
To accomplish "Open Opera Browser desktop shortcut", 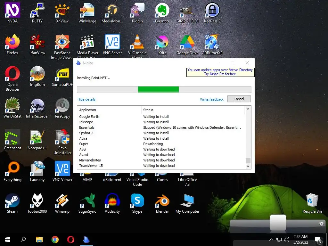I will pyautogui.click(x=12, y=78).
